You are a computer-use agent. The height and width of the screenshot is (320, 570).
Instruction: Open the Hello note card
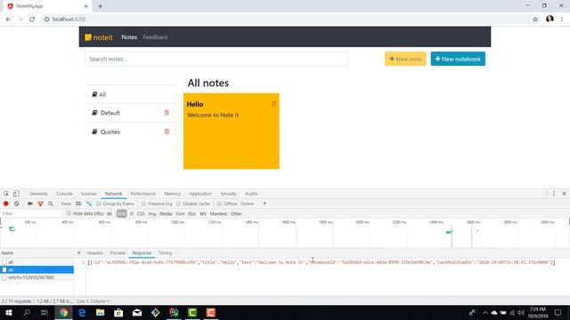pyautogui.click(x=232, y=131)
